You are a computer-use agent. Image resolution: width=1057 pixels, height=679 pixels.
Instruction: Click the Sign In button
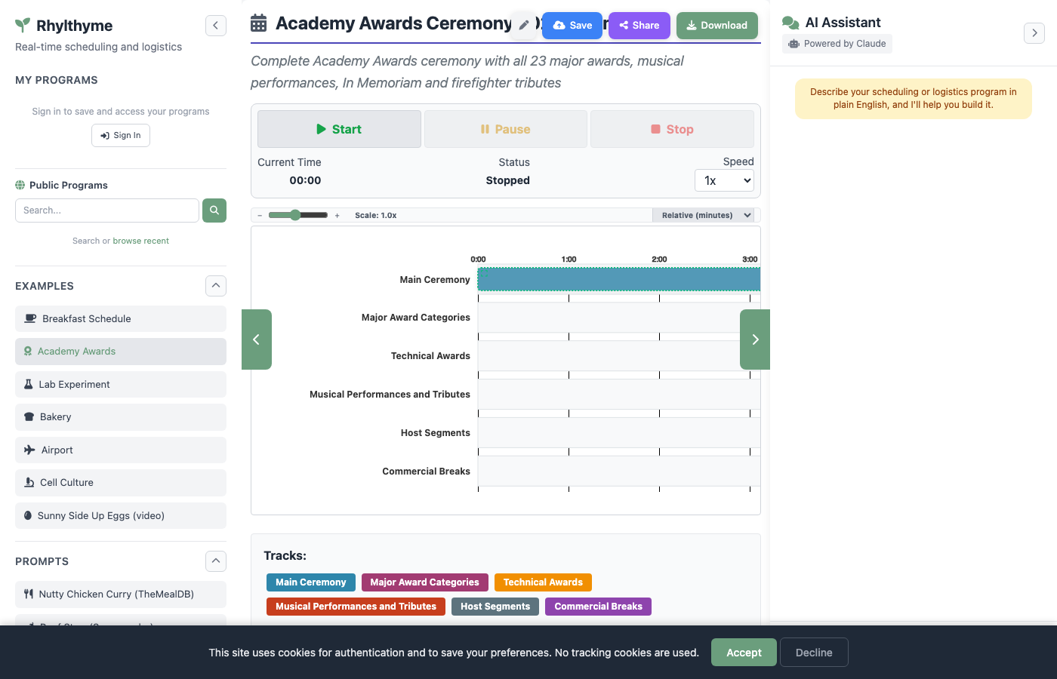click(x=120, y=135)
